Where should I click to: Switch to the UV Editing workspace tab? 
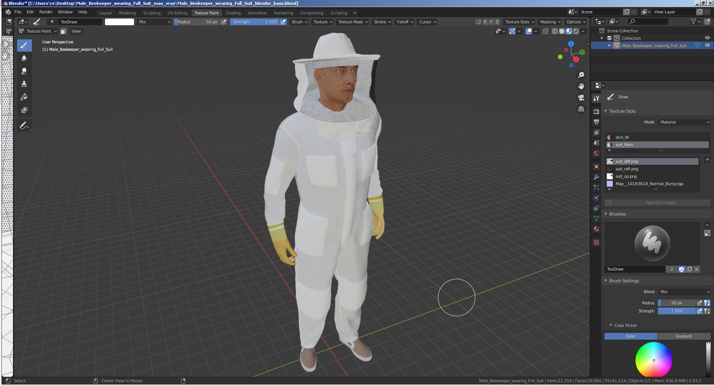(x=177, y=13)
